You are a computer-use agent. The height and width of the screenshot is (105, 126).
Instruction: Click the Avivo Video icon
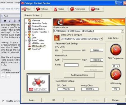click(x=29, y=41)
